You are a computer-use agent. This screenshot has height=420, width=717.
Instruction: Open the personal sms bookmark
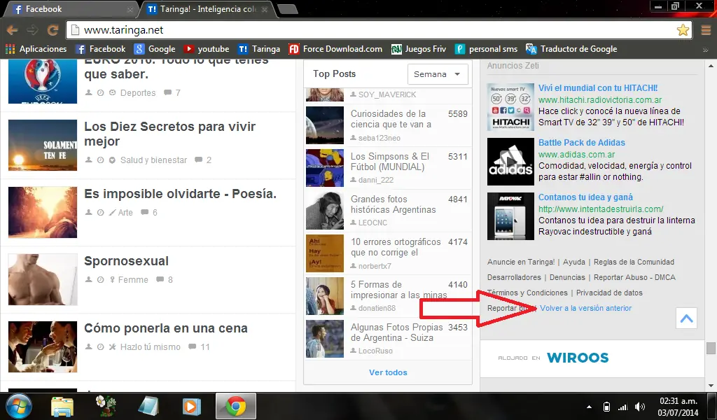click(486, 49)
